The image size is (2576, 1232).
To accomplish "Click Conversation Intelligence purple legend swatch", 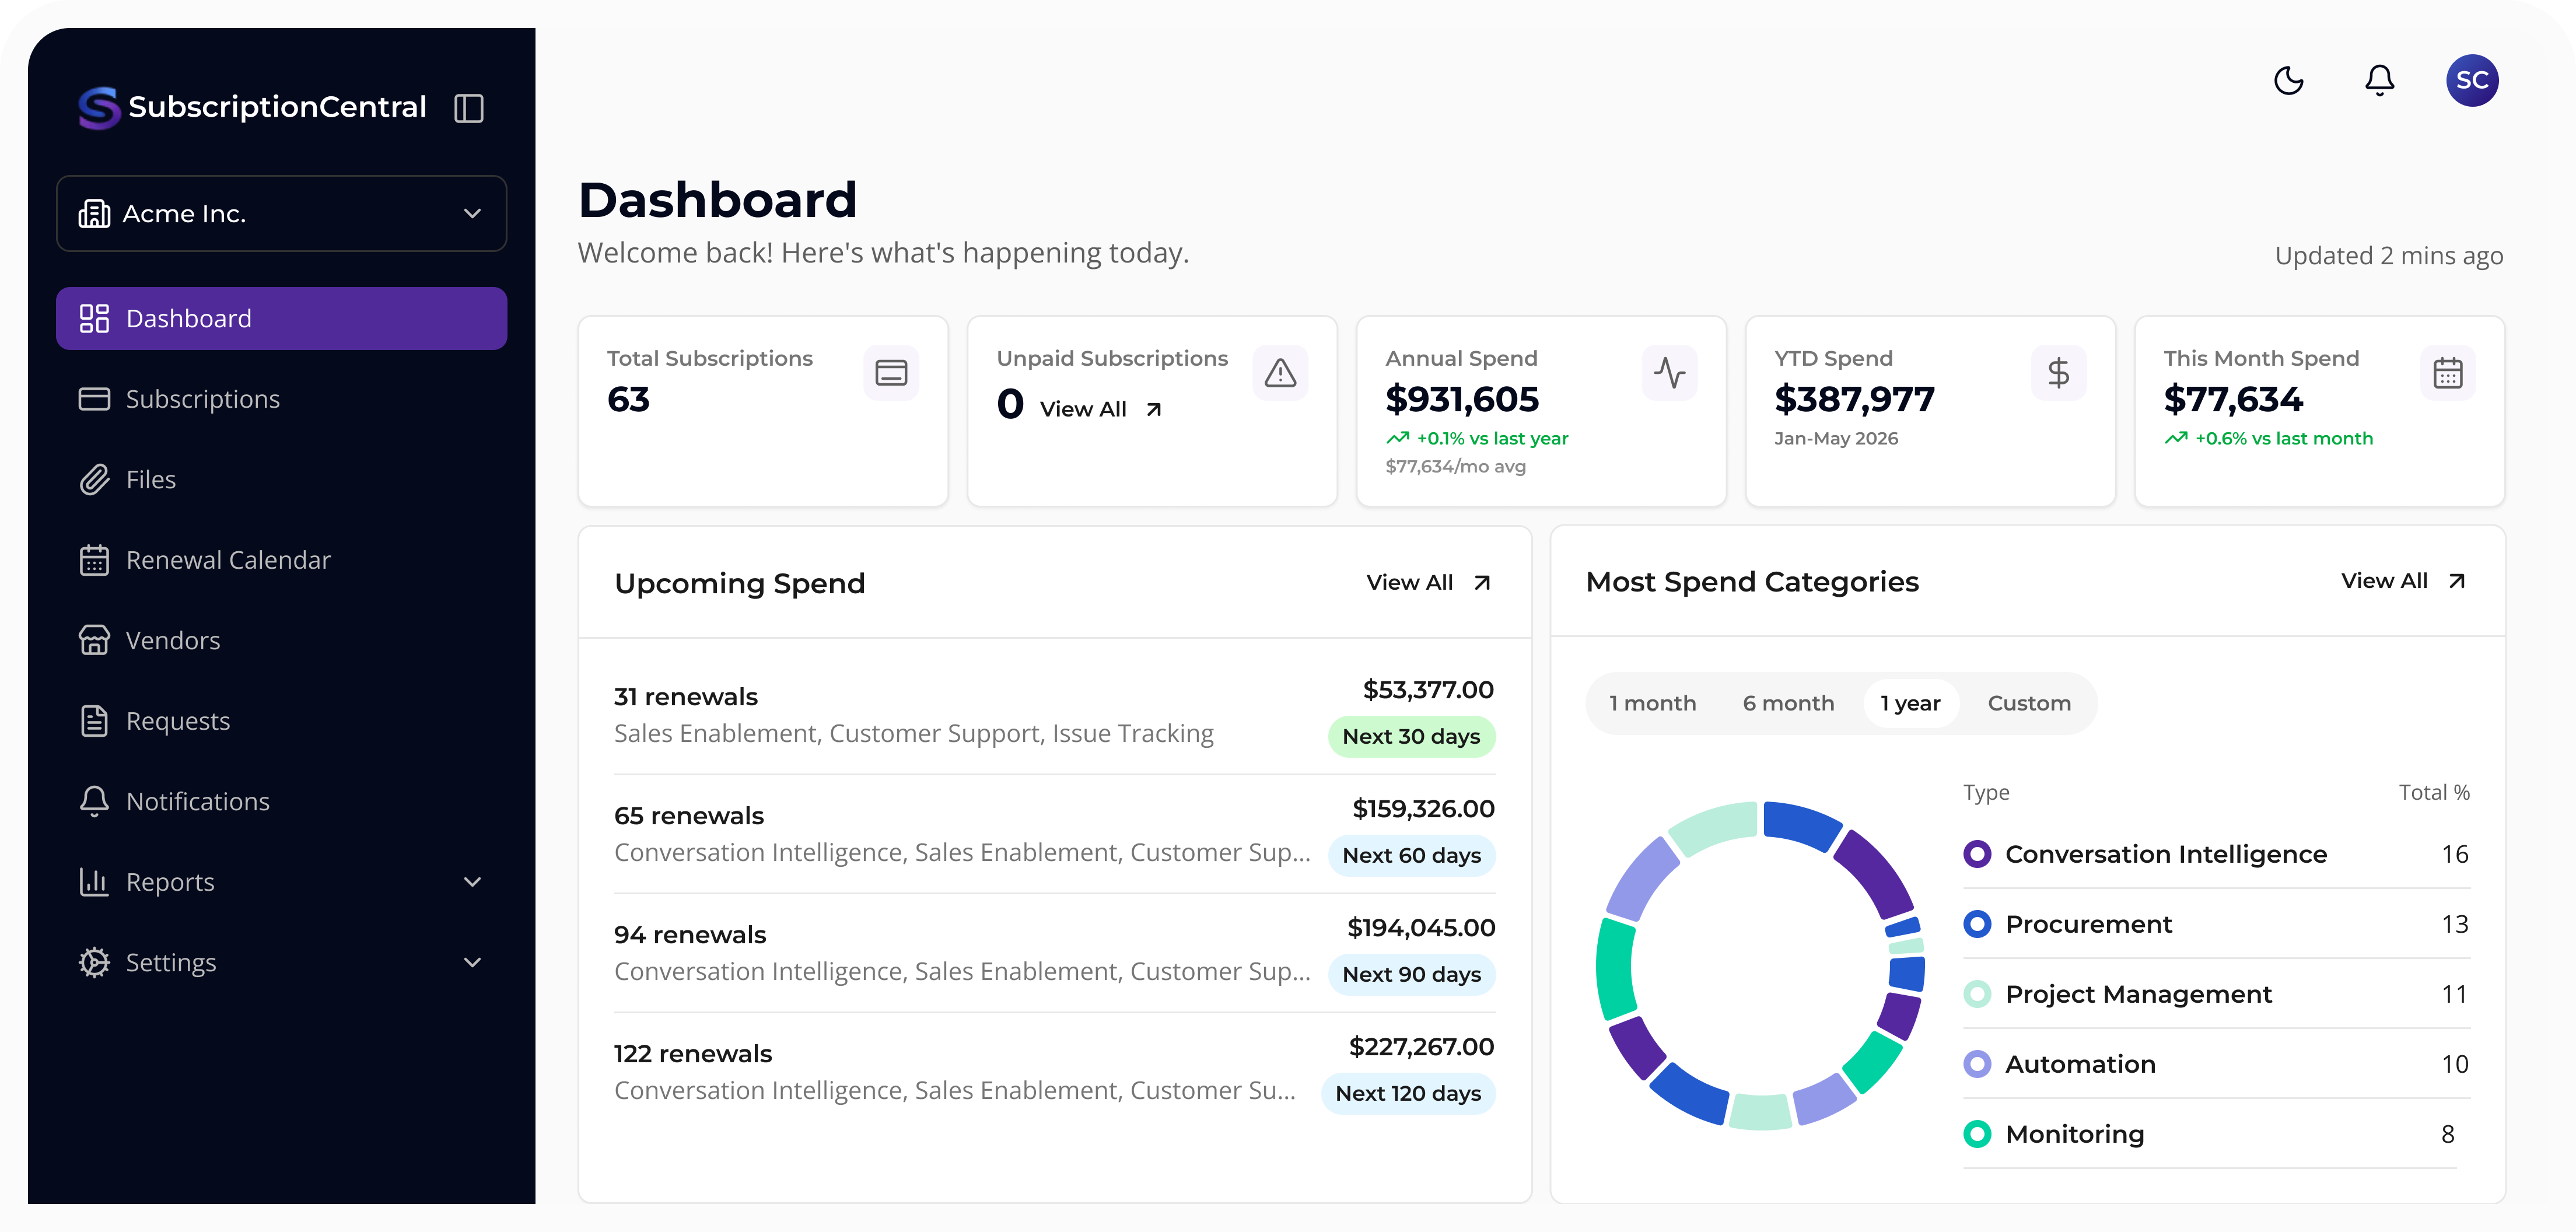I will click(x=1977, y=854).
